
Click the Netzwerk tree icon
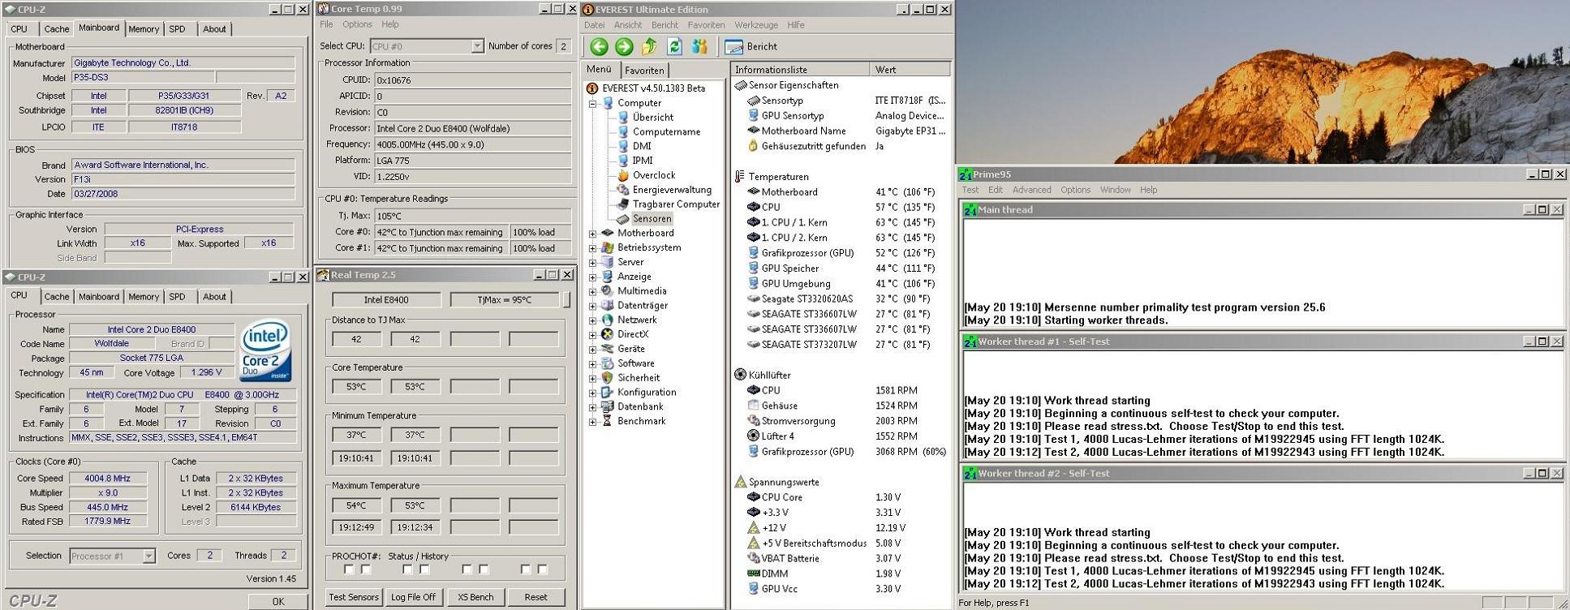click(x=607, y=320)
